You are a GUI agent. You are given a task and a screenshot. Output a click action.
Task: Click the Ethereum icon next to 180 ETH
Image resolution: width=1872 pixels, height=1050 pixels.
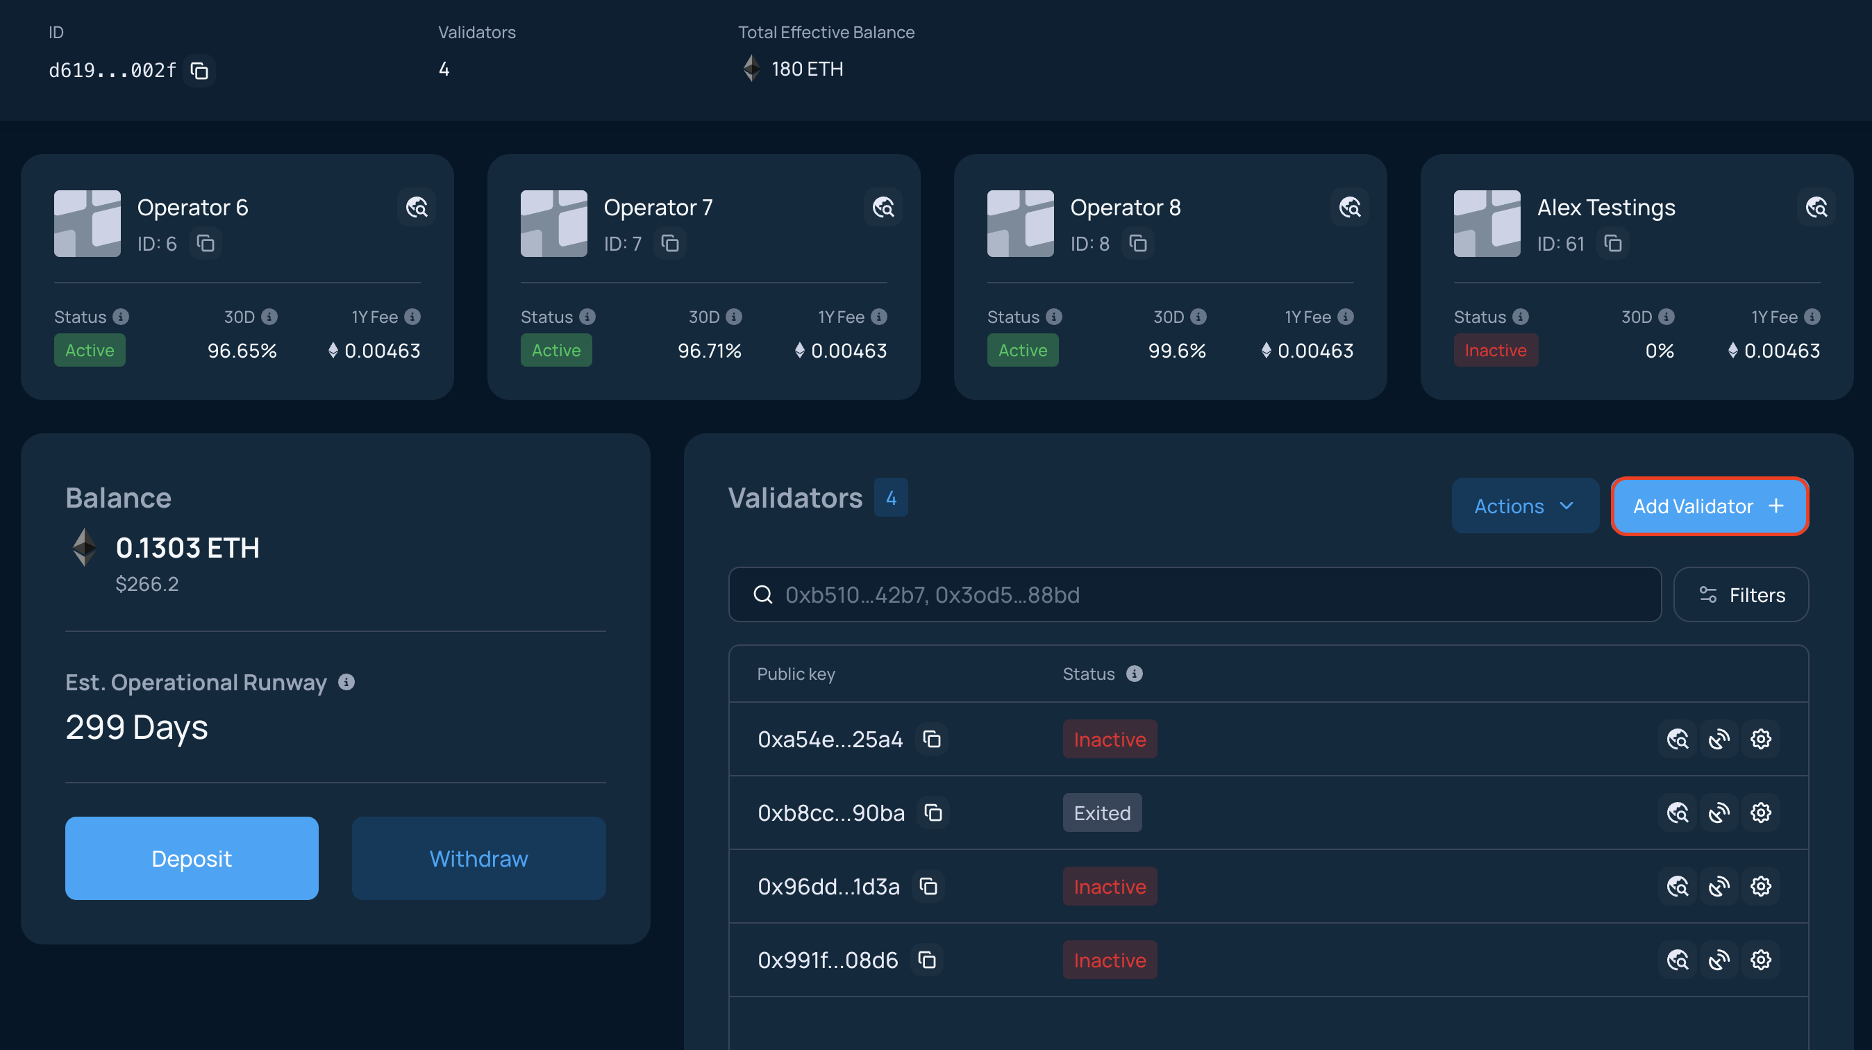tap(751, 69)
